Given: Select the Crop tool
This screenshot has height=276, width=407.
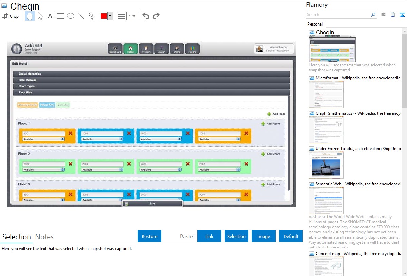Looking at the screenshot, I should click(11, 16).
